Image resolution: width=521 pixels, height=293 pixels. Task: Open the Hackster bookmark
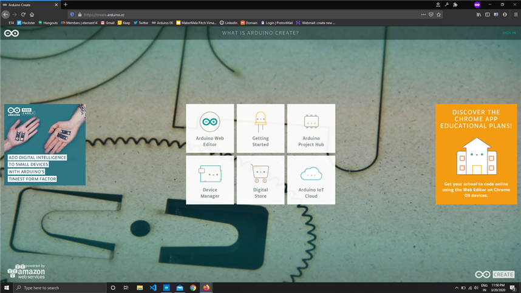26,23
